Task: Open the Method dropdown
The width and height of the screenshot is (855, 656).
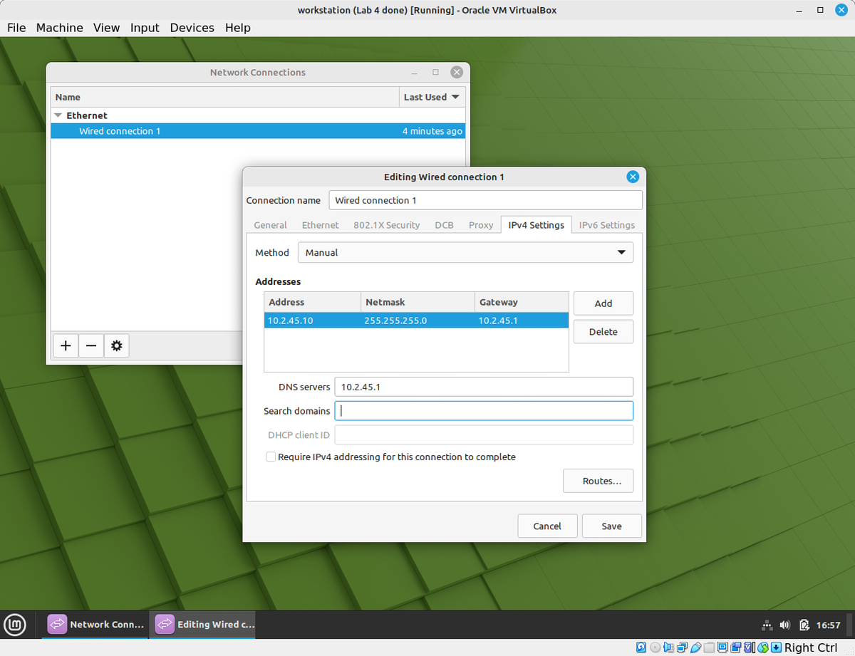Action: (466, 252)
